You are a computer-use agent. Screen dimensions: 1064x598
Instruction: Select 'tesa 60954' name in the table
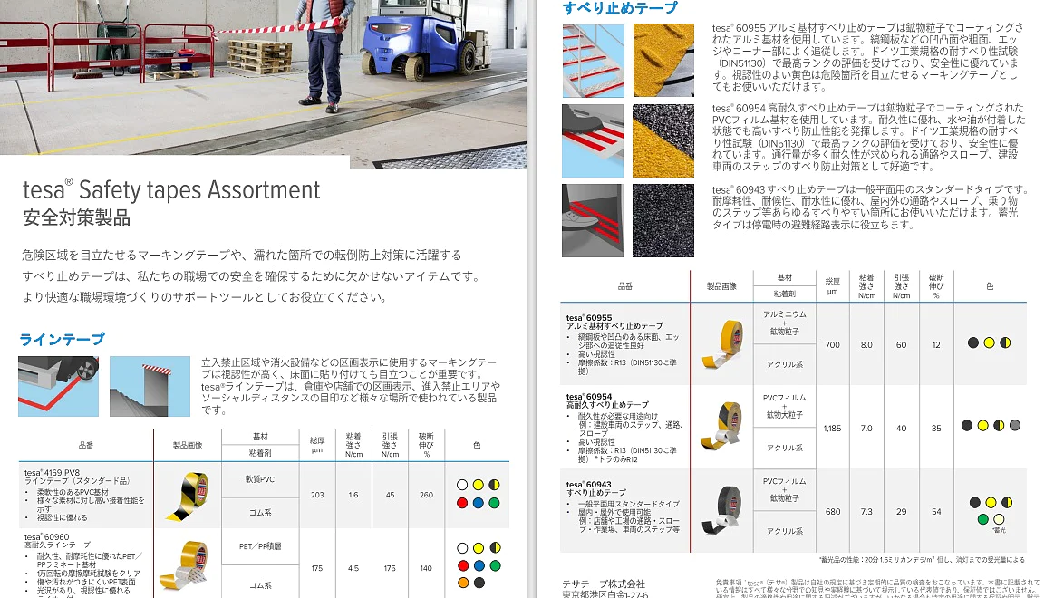(x=589, y=397)
